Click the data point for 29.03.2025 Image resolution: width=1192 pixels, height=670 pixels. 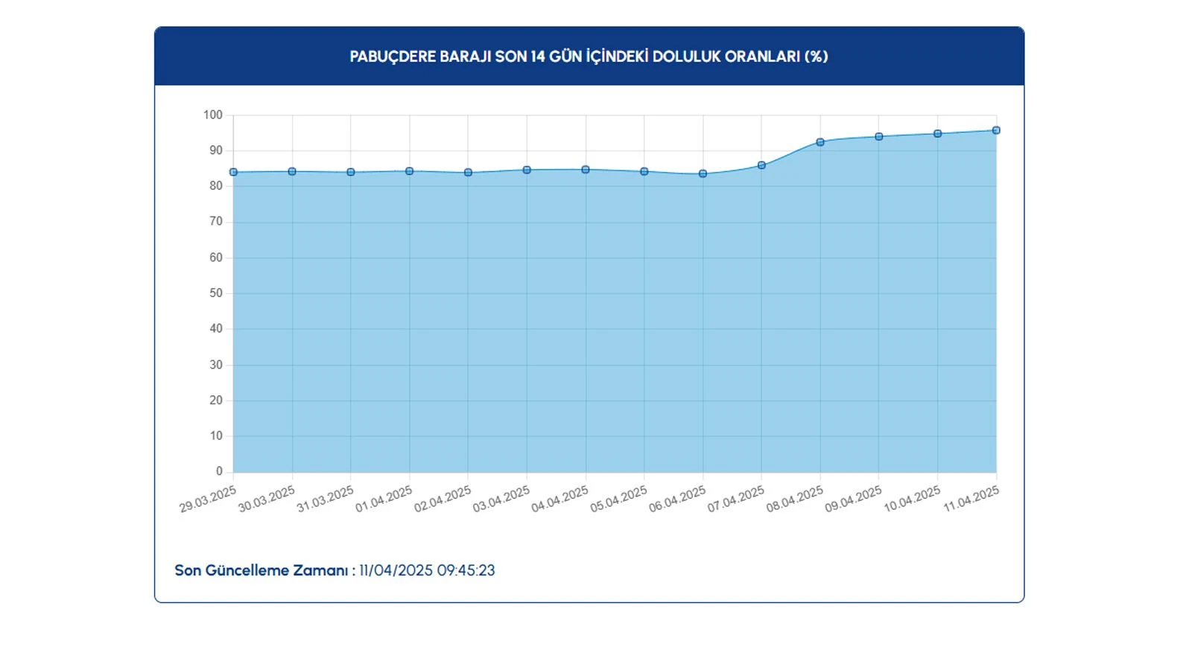coord(234,172)
